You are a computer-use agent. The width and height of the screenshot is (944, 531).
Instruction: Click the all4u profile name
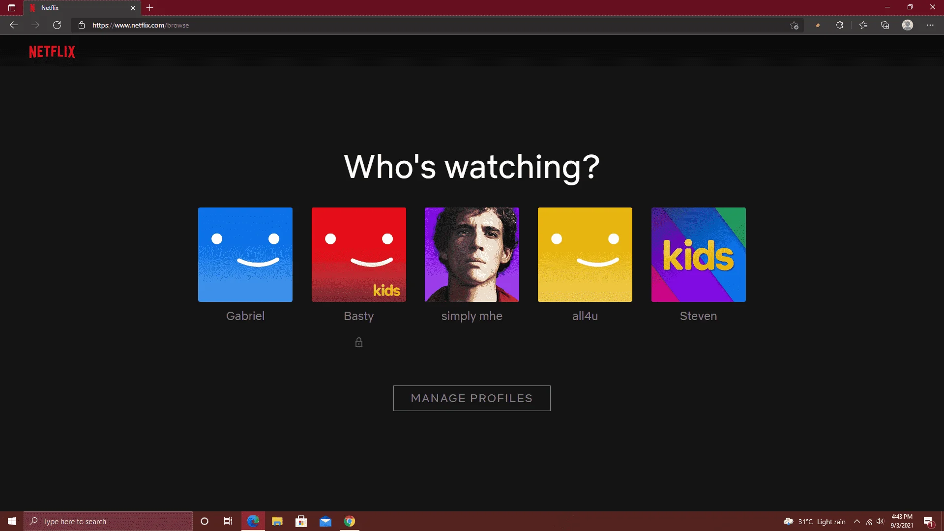[585, 316]
